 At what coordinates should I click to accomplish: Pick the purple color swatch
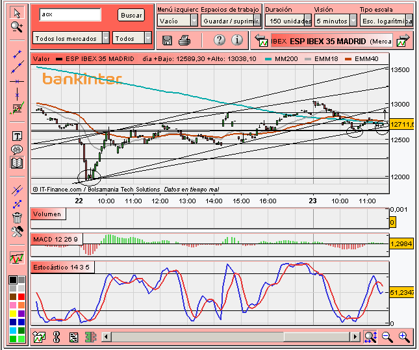point(21,314)
